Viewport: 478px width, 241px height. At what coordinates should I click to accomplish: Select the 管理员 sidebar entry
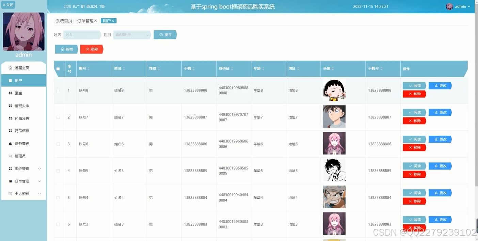[23, 156]
